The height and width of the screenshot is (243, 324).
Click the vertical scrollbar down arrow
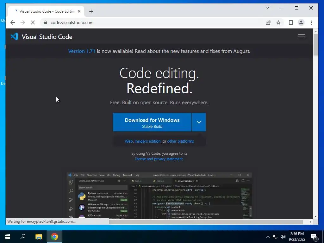tap(315, 216)
